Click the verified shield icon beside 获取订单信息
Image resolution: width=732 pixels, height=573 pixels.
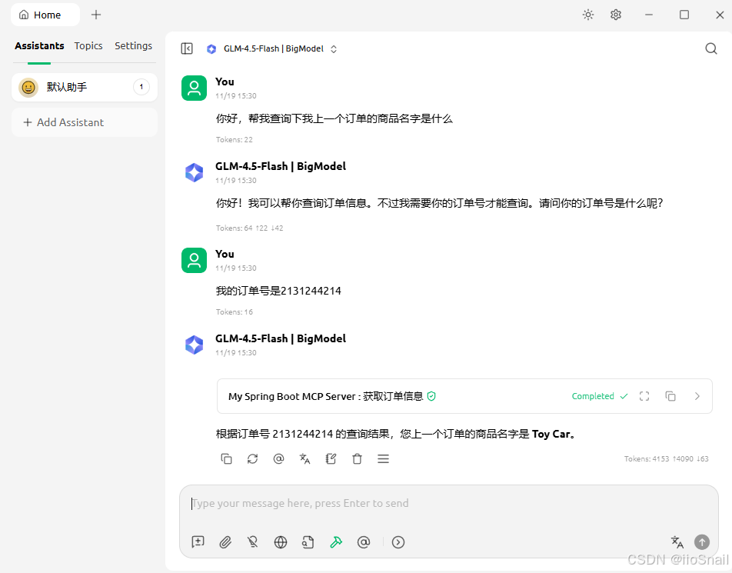431,396
